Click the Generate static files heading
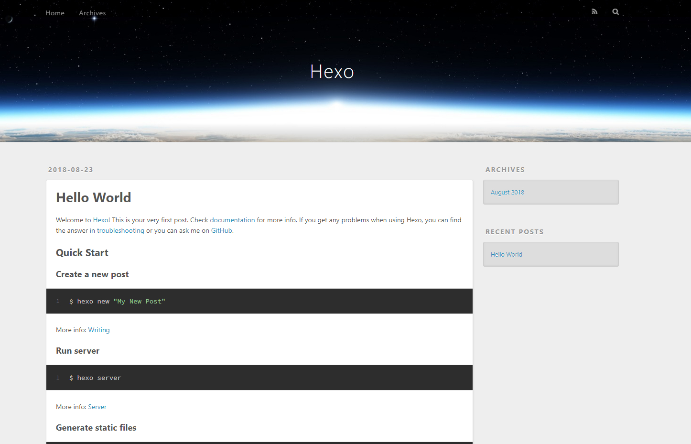 pos(96,428)
